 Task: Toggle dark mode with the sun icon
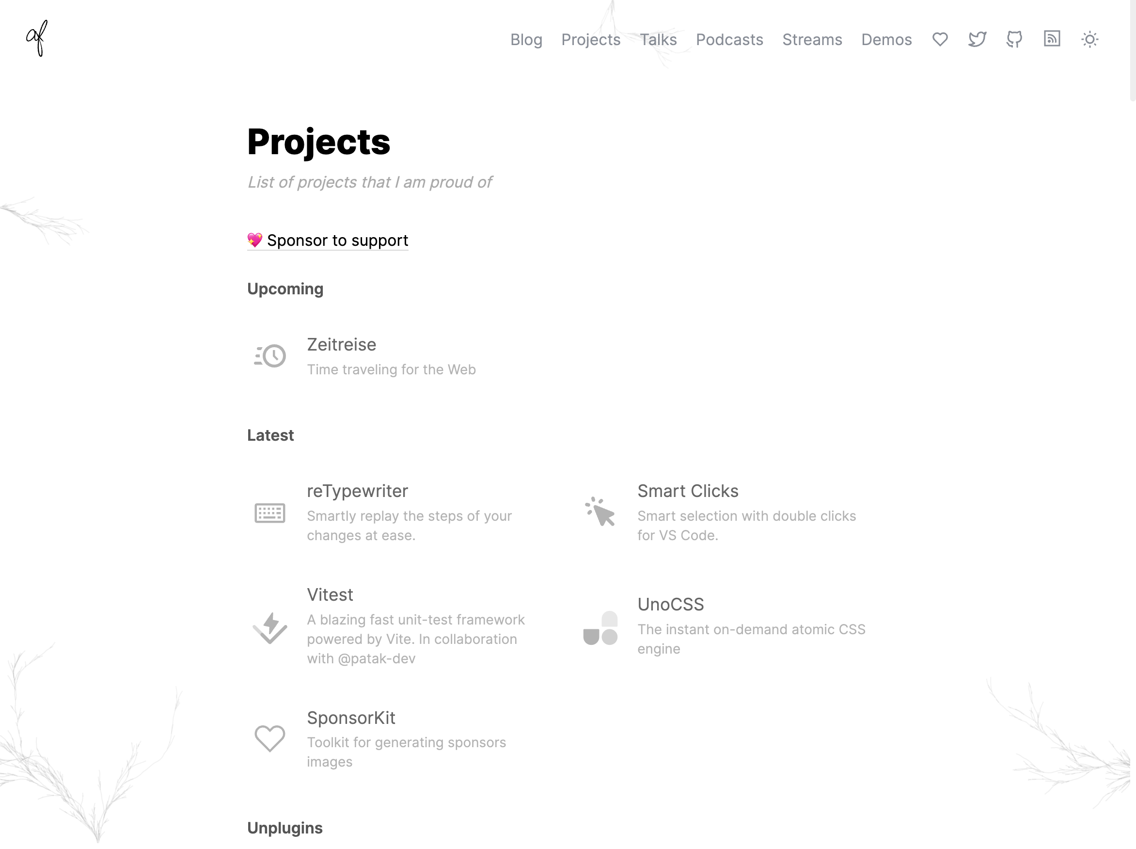[1089, 40]
